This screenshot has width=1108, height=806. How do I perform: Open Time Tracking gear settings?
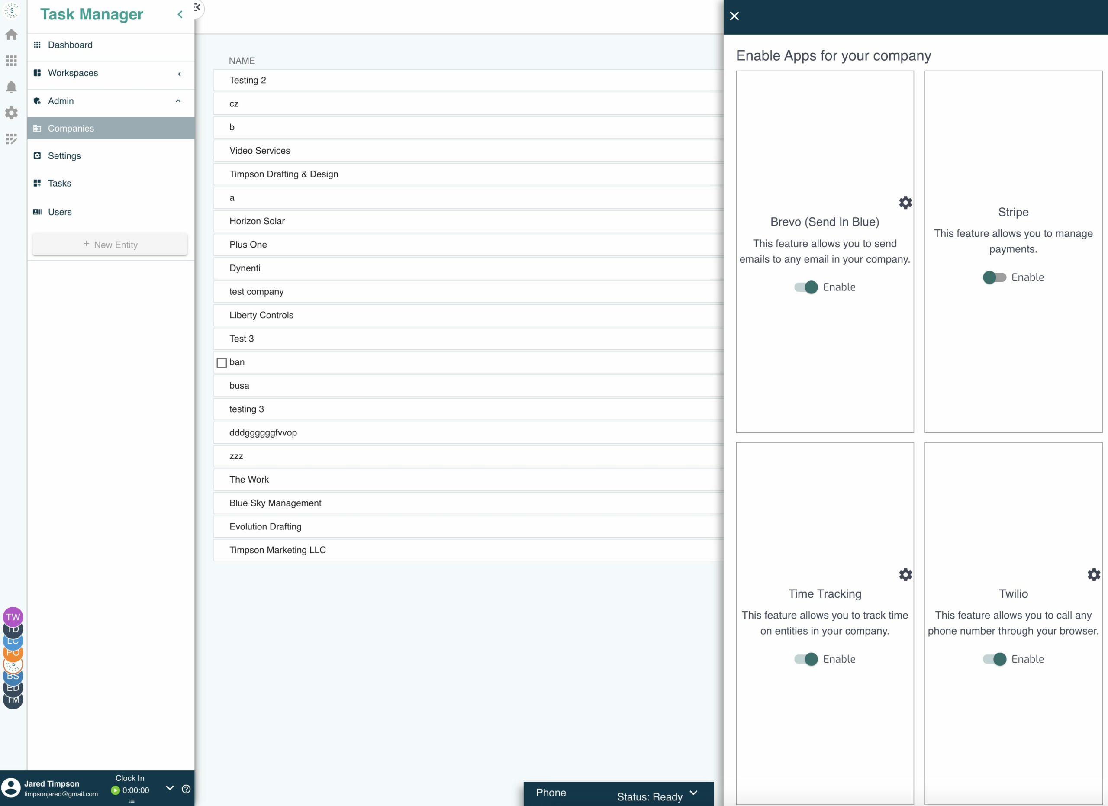[x=905, y=574]
